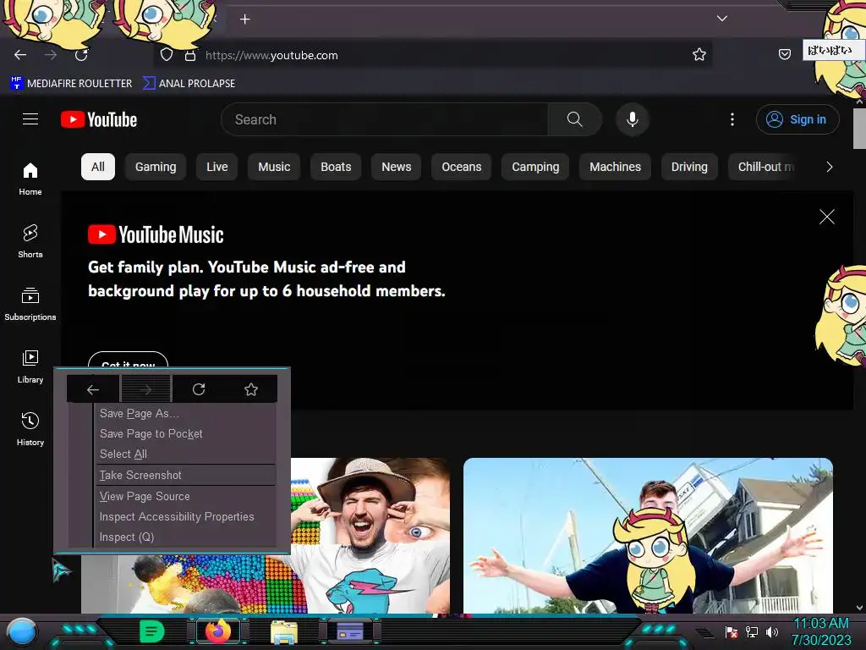Open YouTube settings three-dot menu

(732, 119)
